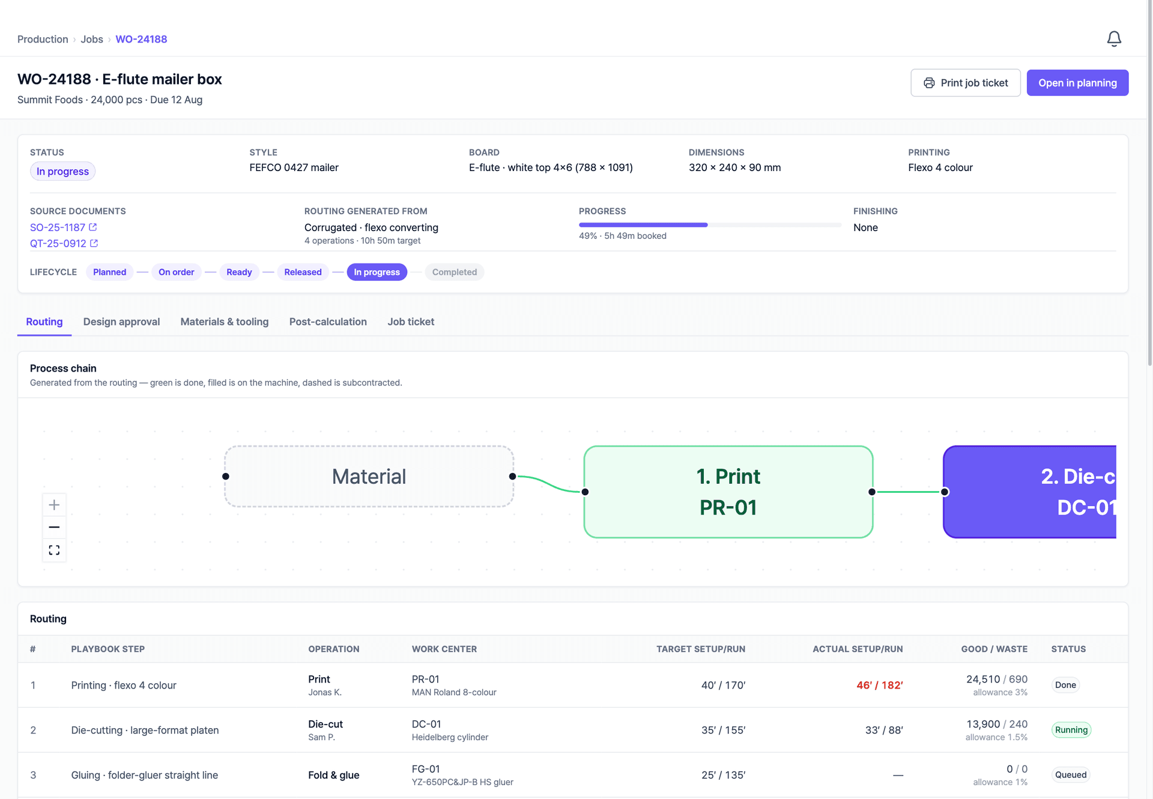1153x799 pixels.
Task: Zoom out of the process chain
Action: pyautogui.click(x=54, y=527)
